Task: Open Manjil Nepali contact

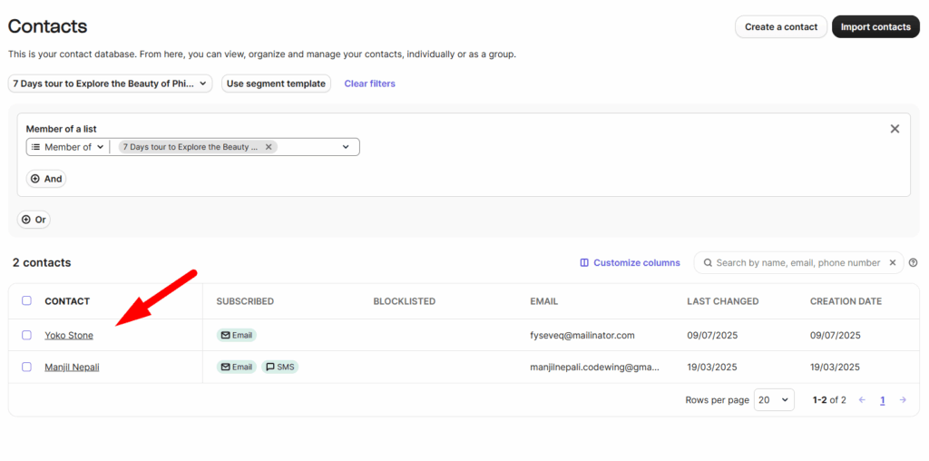Action: coord(73,367)
